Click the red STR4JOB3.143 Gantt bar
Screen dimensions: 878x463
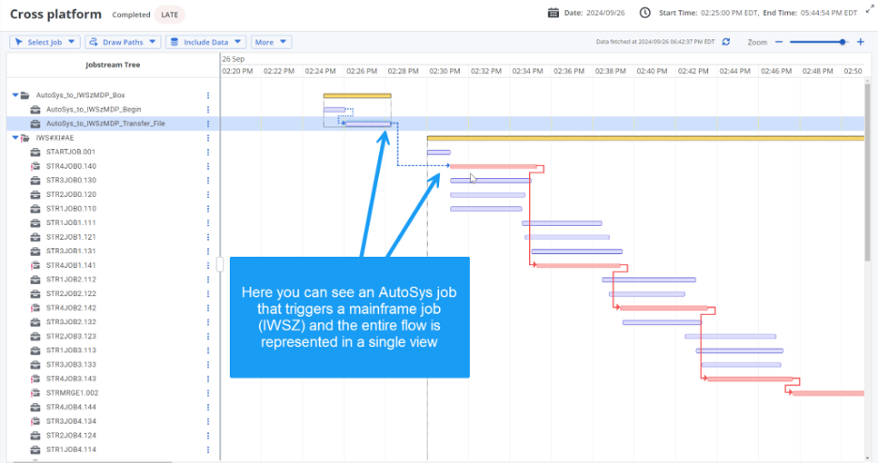749,379
